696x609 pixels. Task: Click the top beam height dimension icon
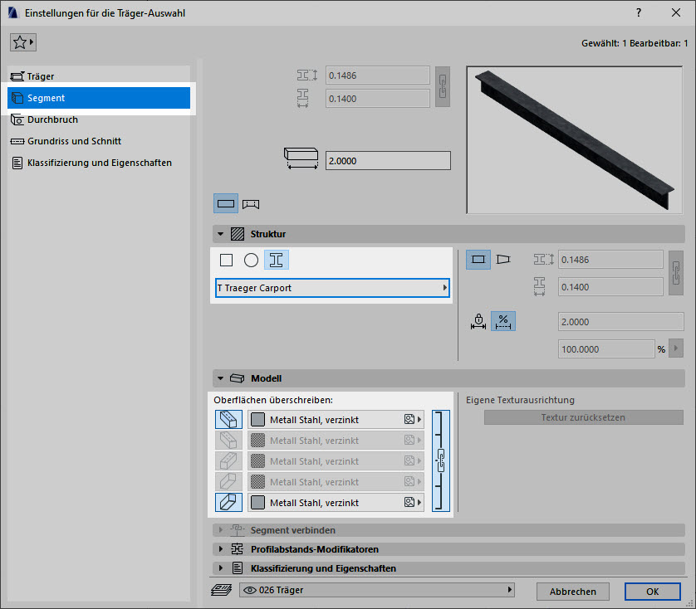[307, 75]
